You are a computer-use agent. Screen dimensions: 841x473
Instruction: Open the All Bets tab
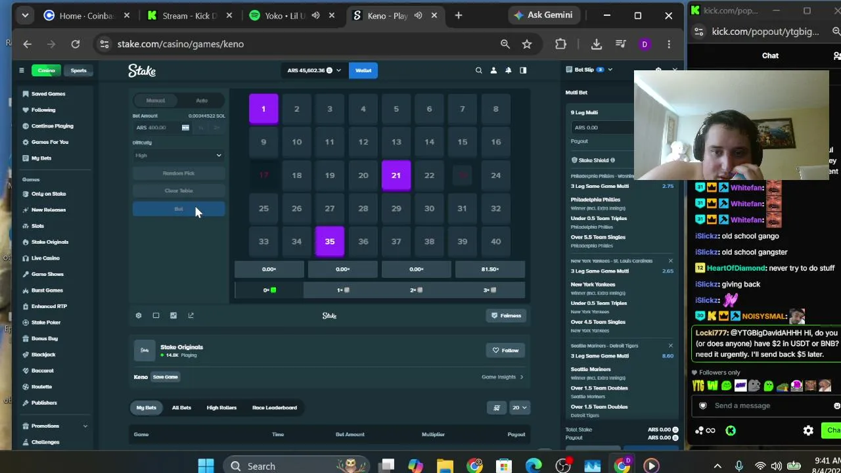click(181, 408)
